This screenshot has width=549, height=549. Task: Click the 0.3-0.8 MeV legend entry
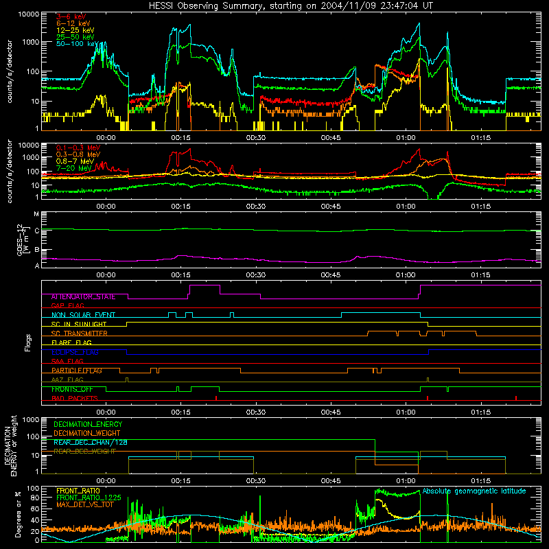pyautogui.click(x=78, y=154)
